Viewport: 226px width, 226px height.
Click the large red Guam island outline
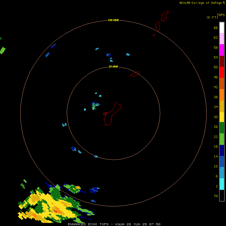[112, 114]
